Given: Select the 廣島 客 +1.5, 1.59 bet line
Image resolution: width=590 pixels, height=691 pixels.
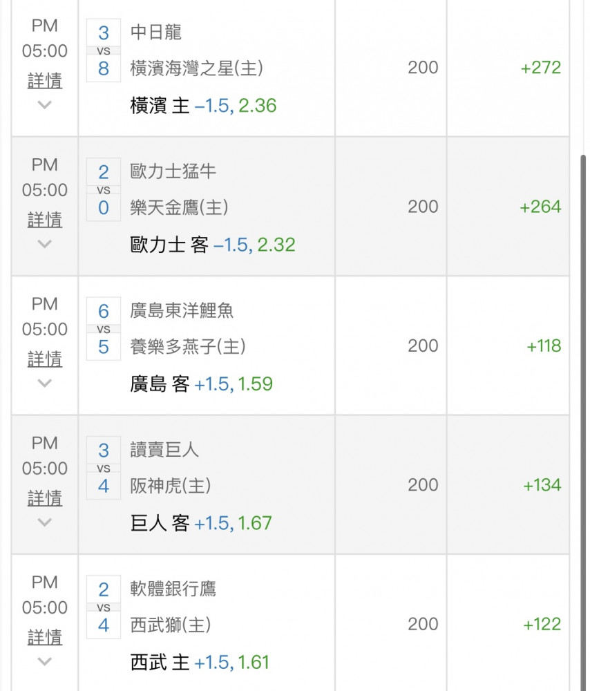Looking at the screenshot, I should pyautogui.click(x=201, y=384).
